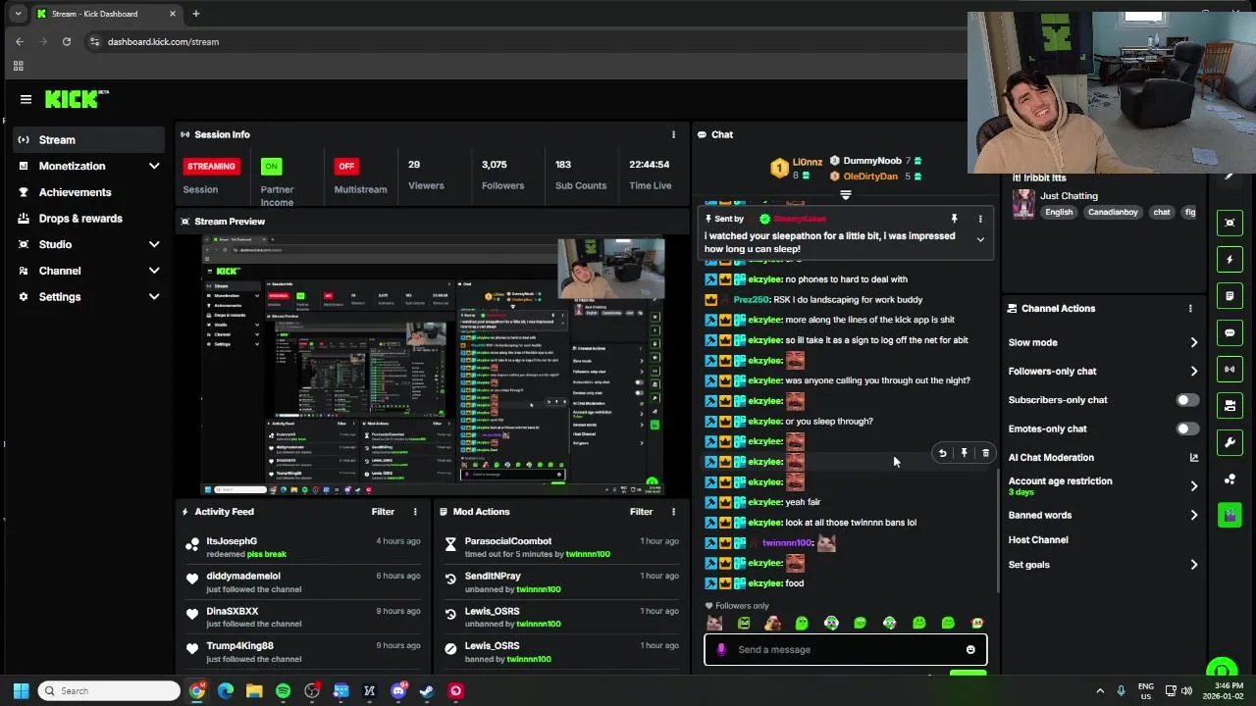
Task: Click the pinned message options icon
Action: tap(979, 219)
